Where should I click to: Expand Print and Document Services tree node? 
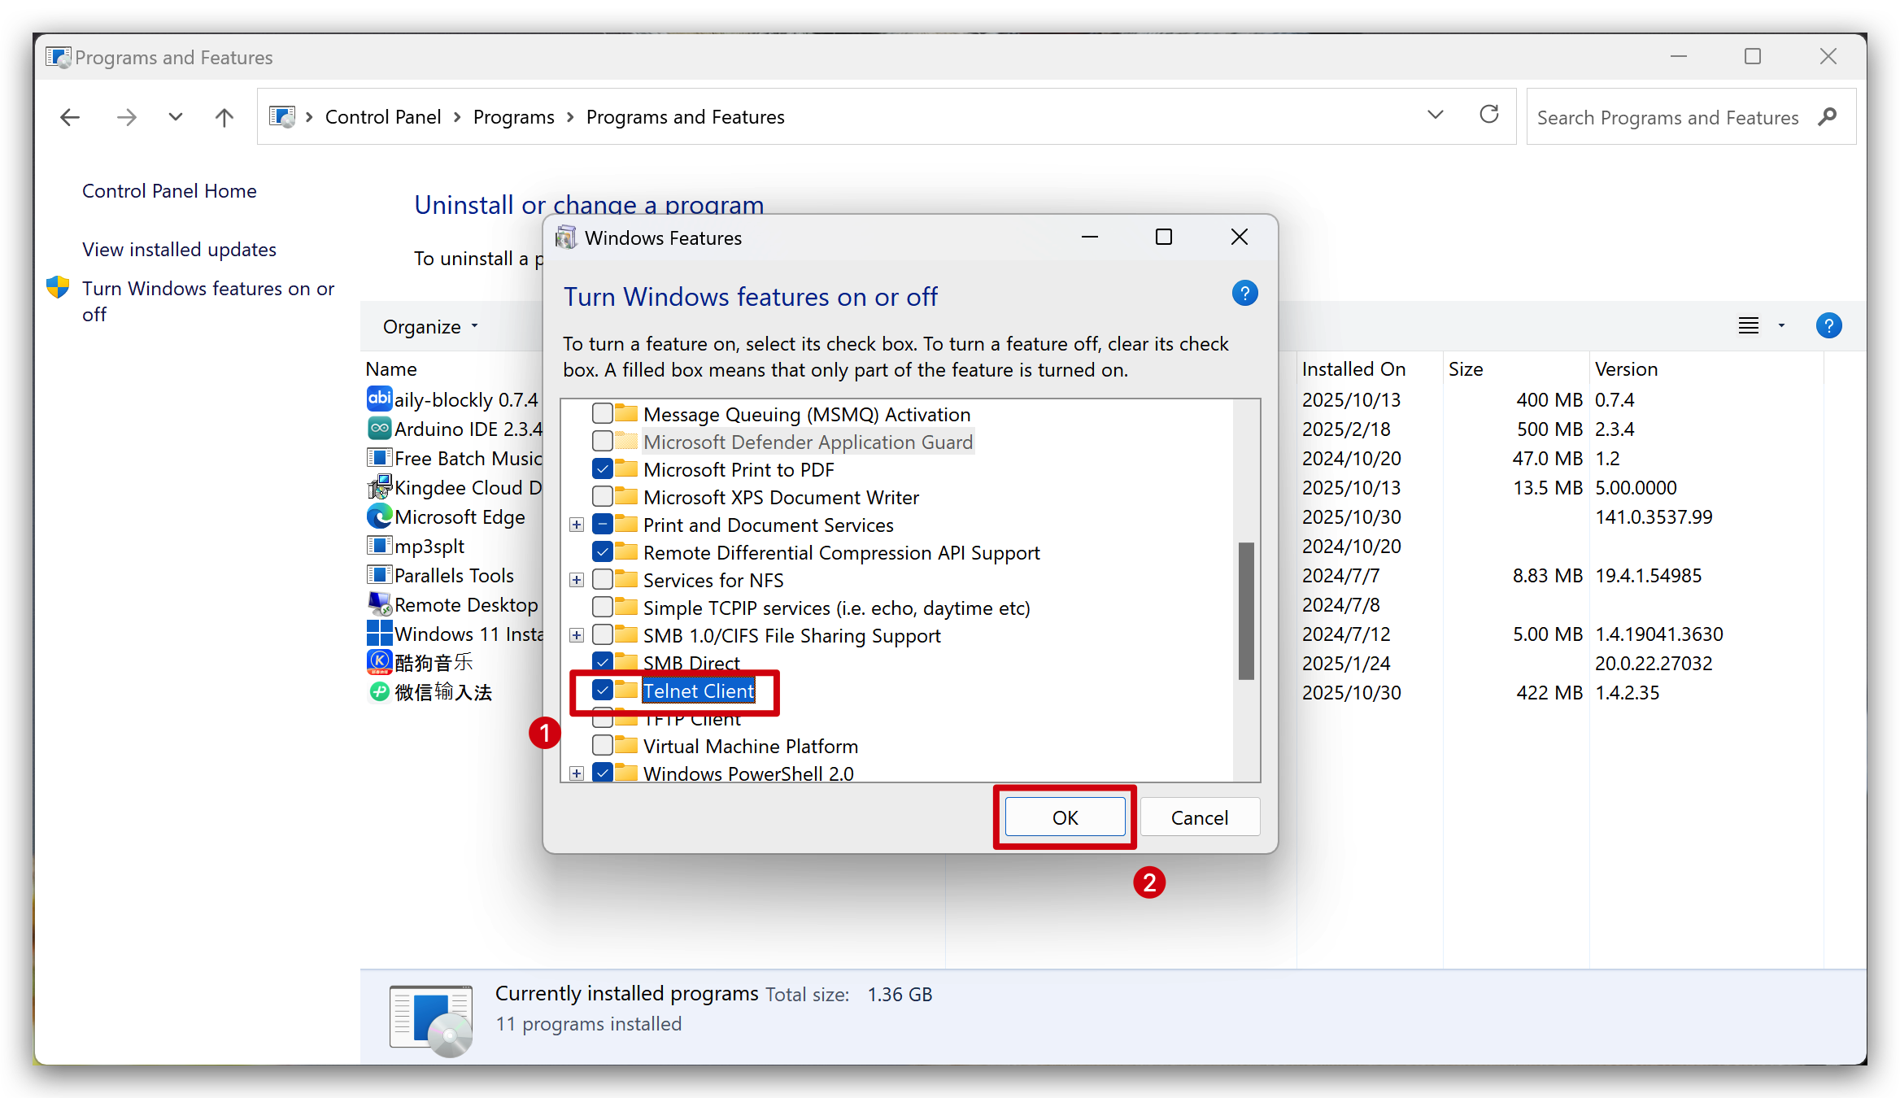(577, 525)
